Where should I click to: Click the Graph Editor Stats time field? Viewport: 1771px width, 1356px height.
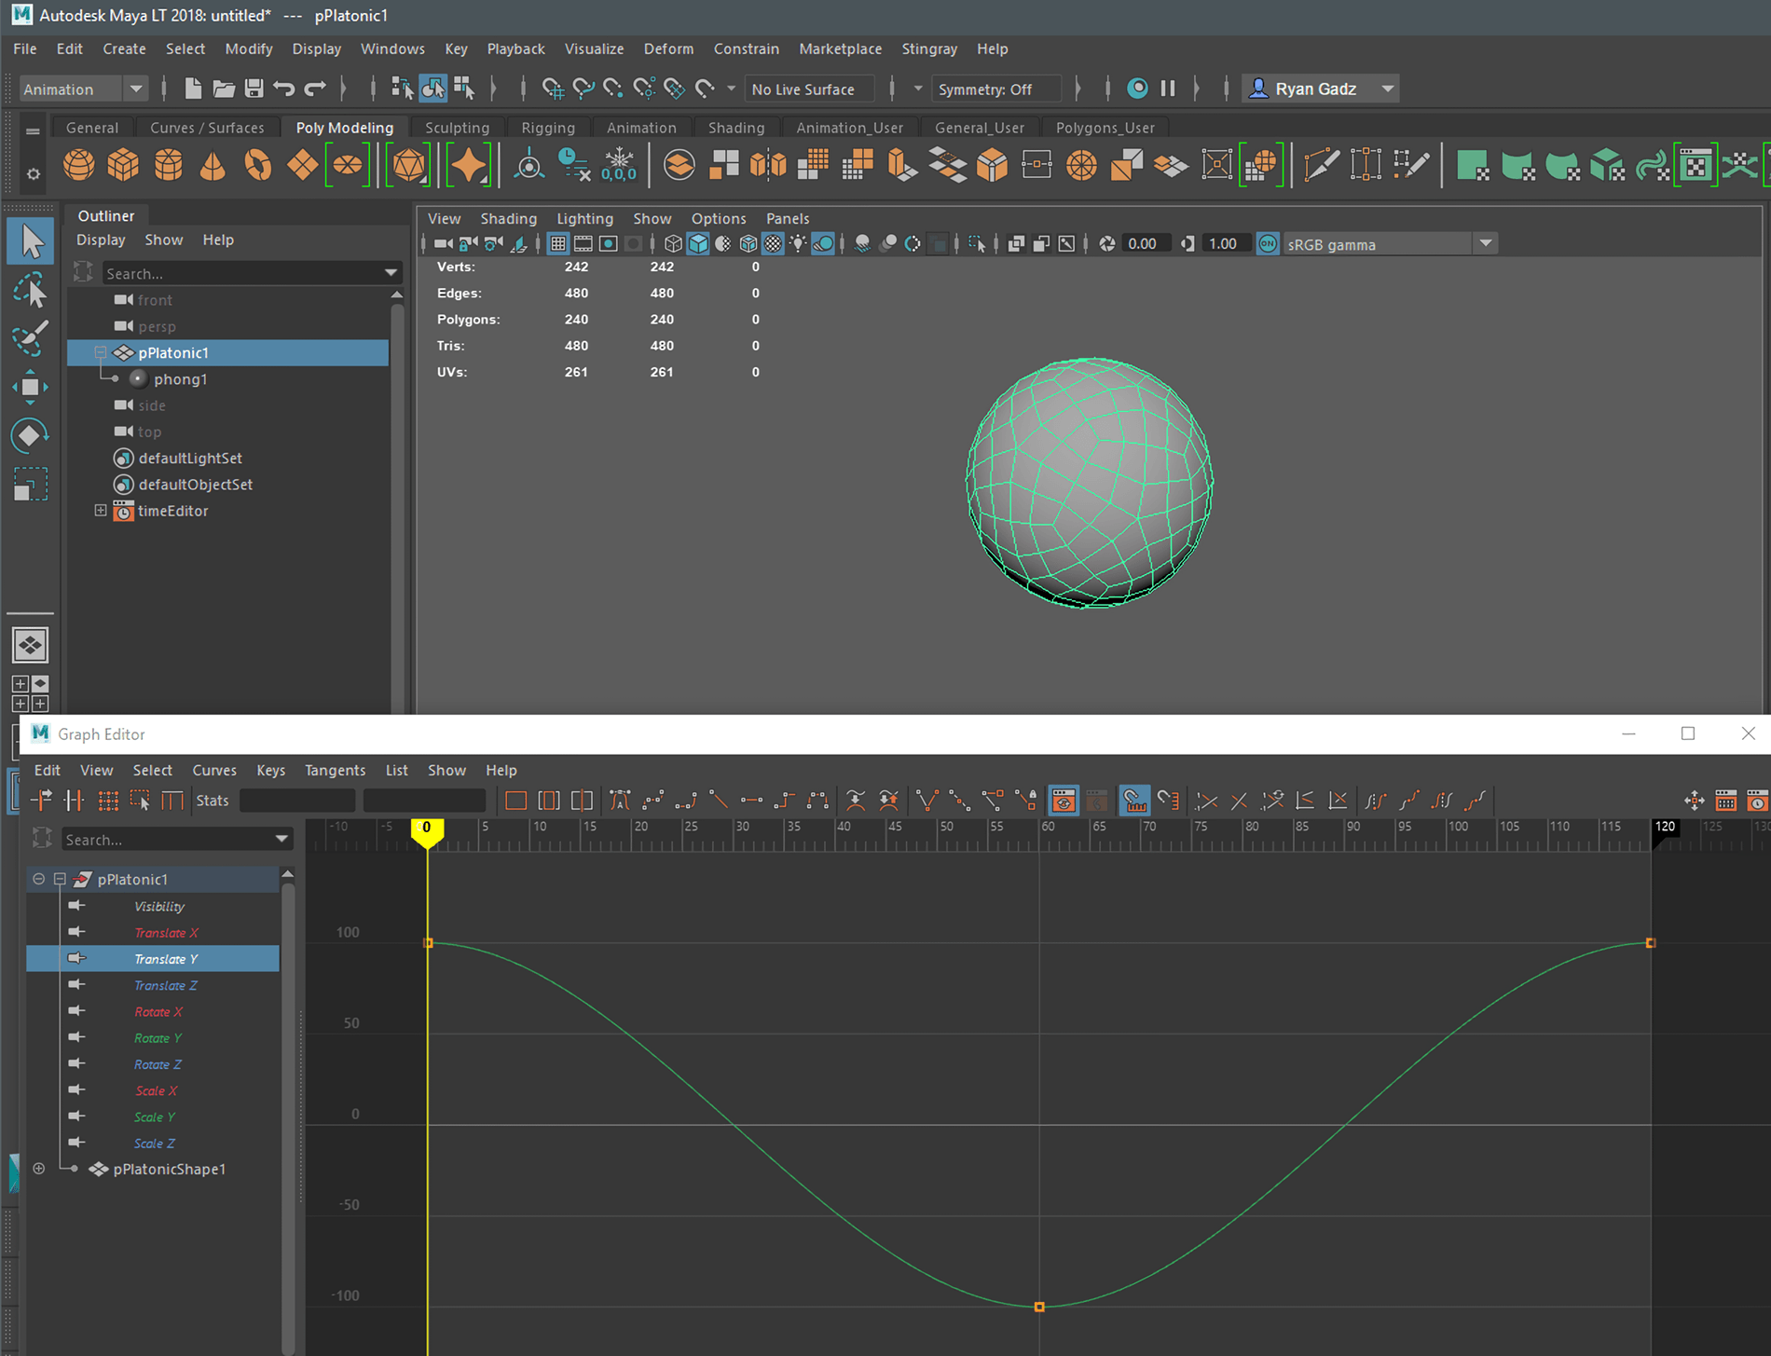click(297, 801)
